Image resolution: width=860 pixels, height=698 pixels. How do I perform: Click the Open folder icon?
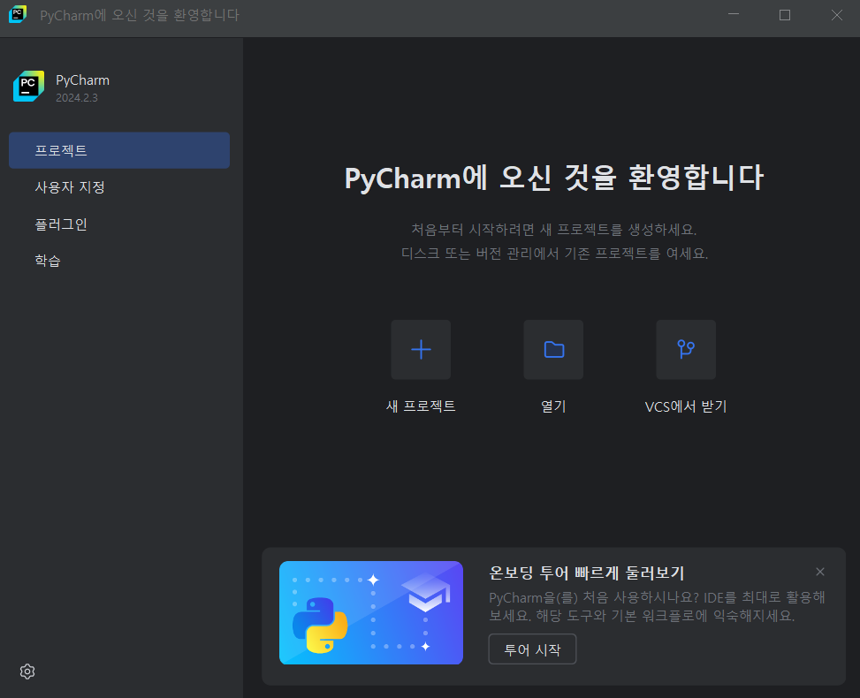coord(553,349)
